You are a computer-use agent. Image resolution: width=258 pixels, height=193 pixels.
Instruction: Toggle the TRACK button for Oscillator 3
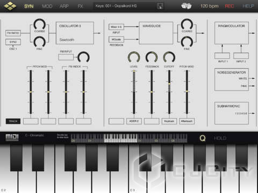(x=13, y=121)
